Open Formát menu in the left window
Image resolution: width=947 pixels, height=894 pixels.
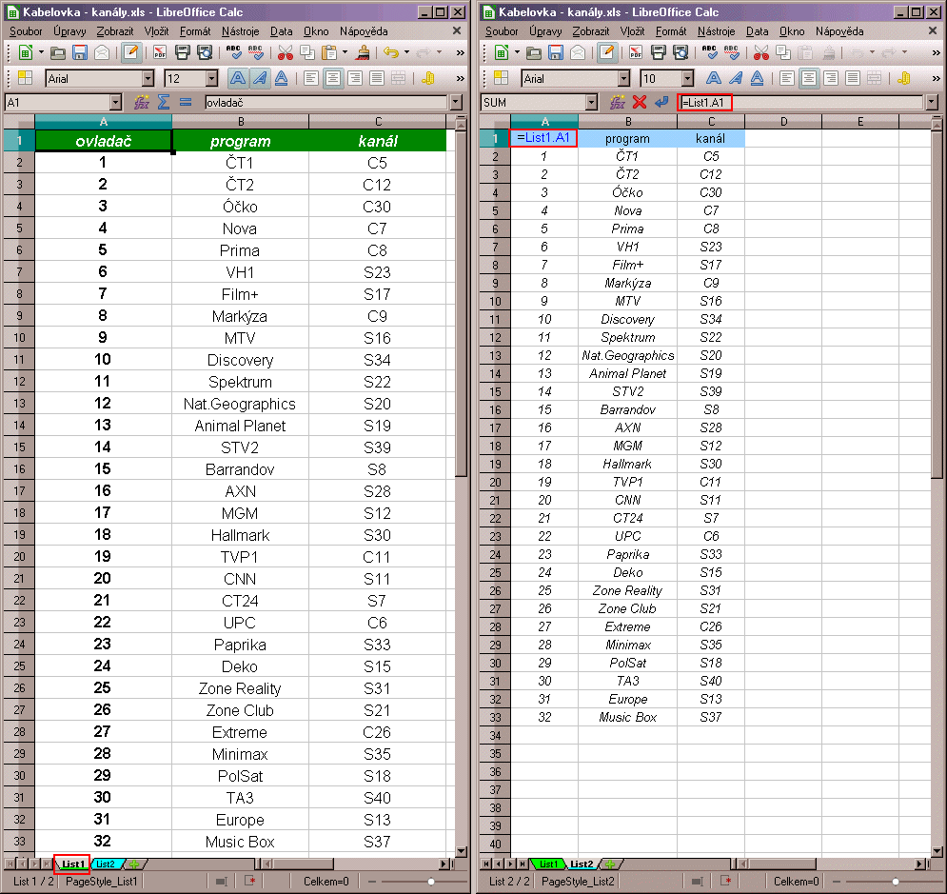click(195, 31)
